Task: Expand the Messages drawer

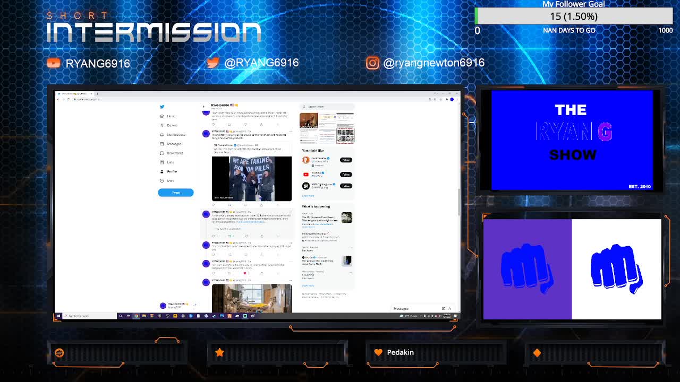Action: click(449, 308)
